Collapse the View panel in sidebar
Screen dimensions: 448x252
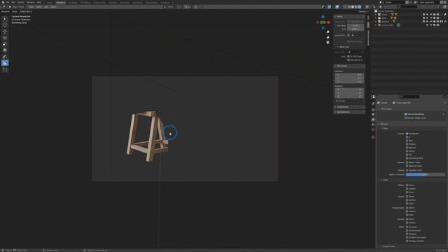pos(349,17)
